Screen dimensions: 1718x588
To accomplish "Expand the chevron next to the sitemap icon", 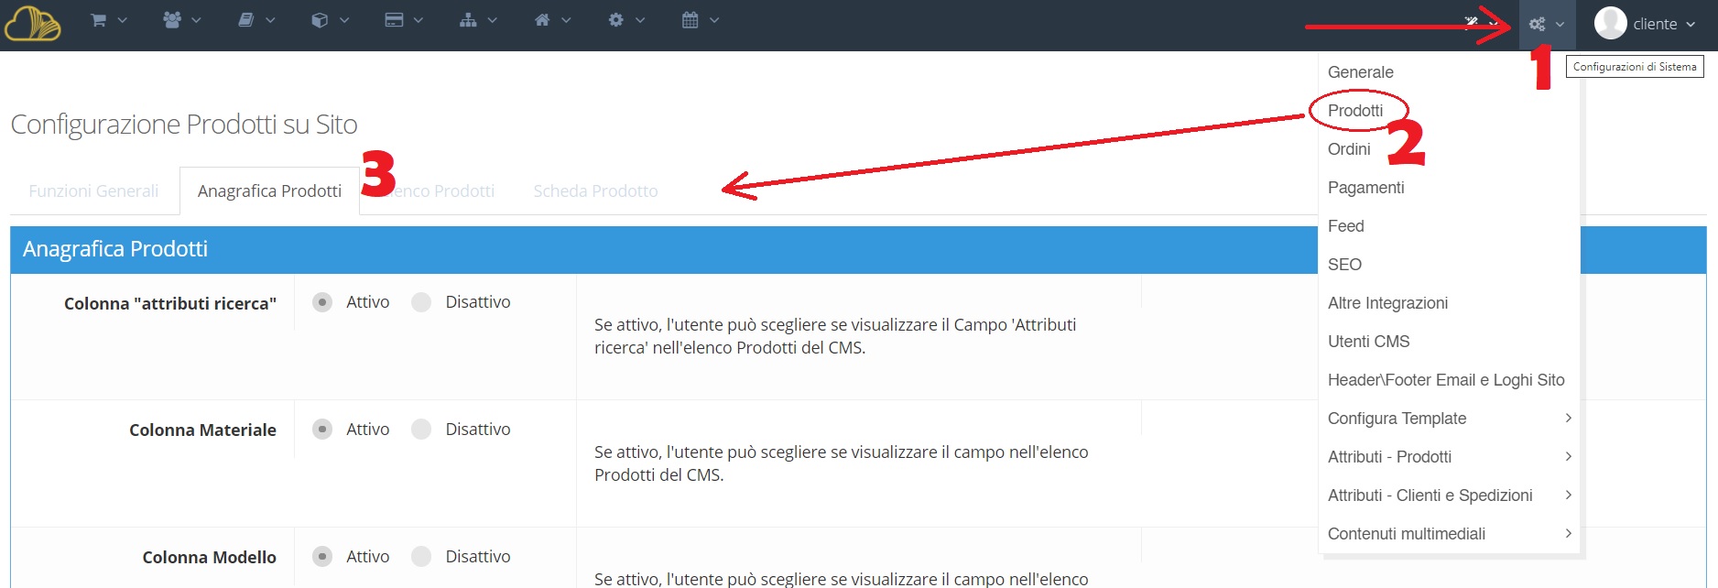I will point(493,20).
